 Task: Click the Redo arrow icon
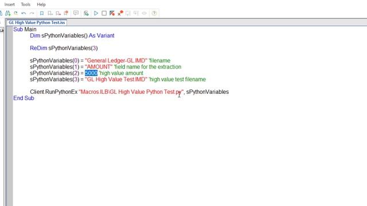pos(32,13)
